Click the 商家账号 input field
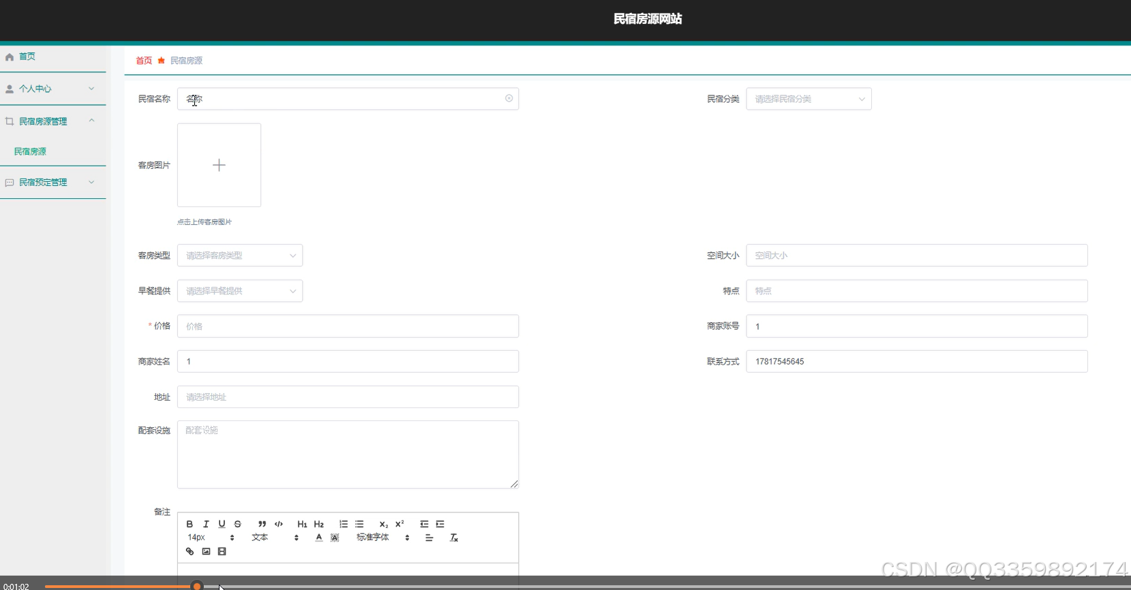The height and width of the screenshot is (590, 1131). click(x=917, y=326)
